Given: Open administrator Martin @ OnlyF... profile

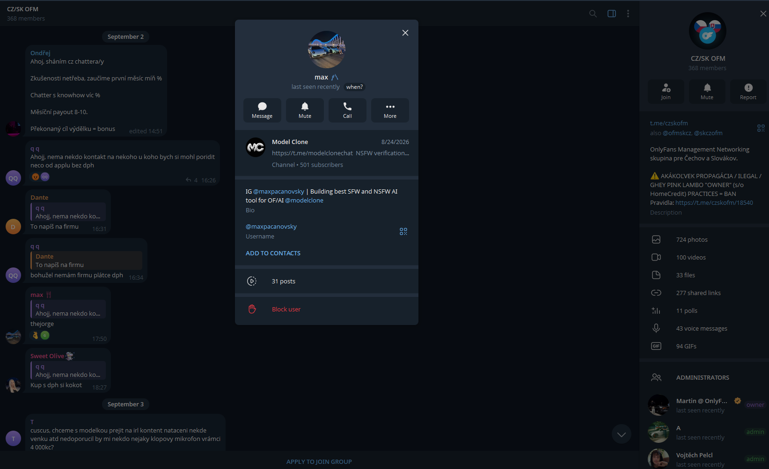Looking at the screenshot, I should (704, 405).
